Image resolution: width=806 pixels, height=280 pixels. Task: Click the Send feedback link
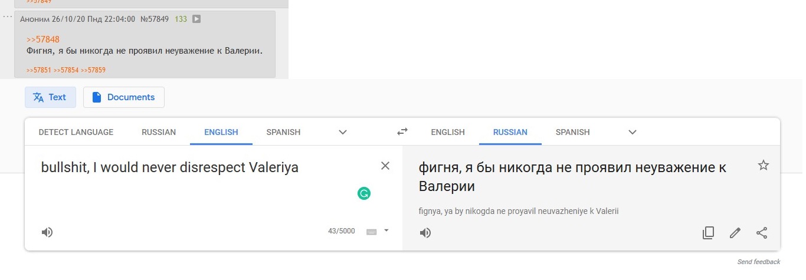click(x=758, y=262)
